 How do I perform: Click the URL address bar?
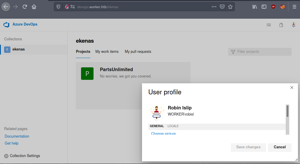click(x=144, y=7)
